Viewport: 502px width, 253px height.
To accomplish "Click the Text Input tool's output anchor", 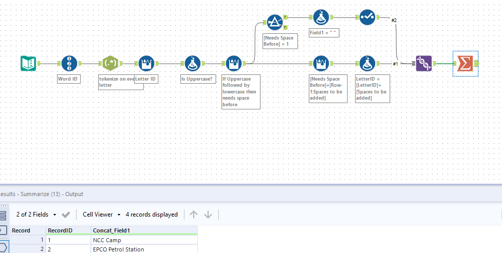I will click(x=39, y=63).
